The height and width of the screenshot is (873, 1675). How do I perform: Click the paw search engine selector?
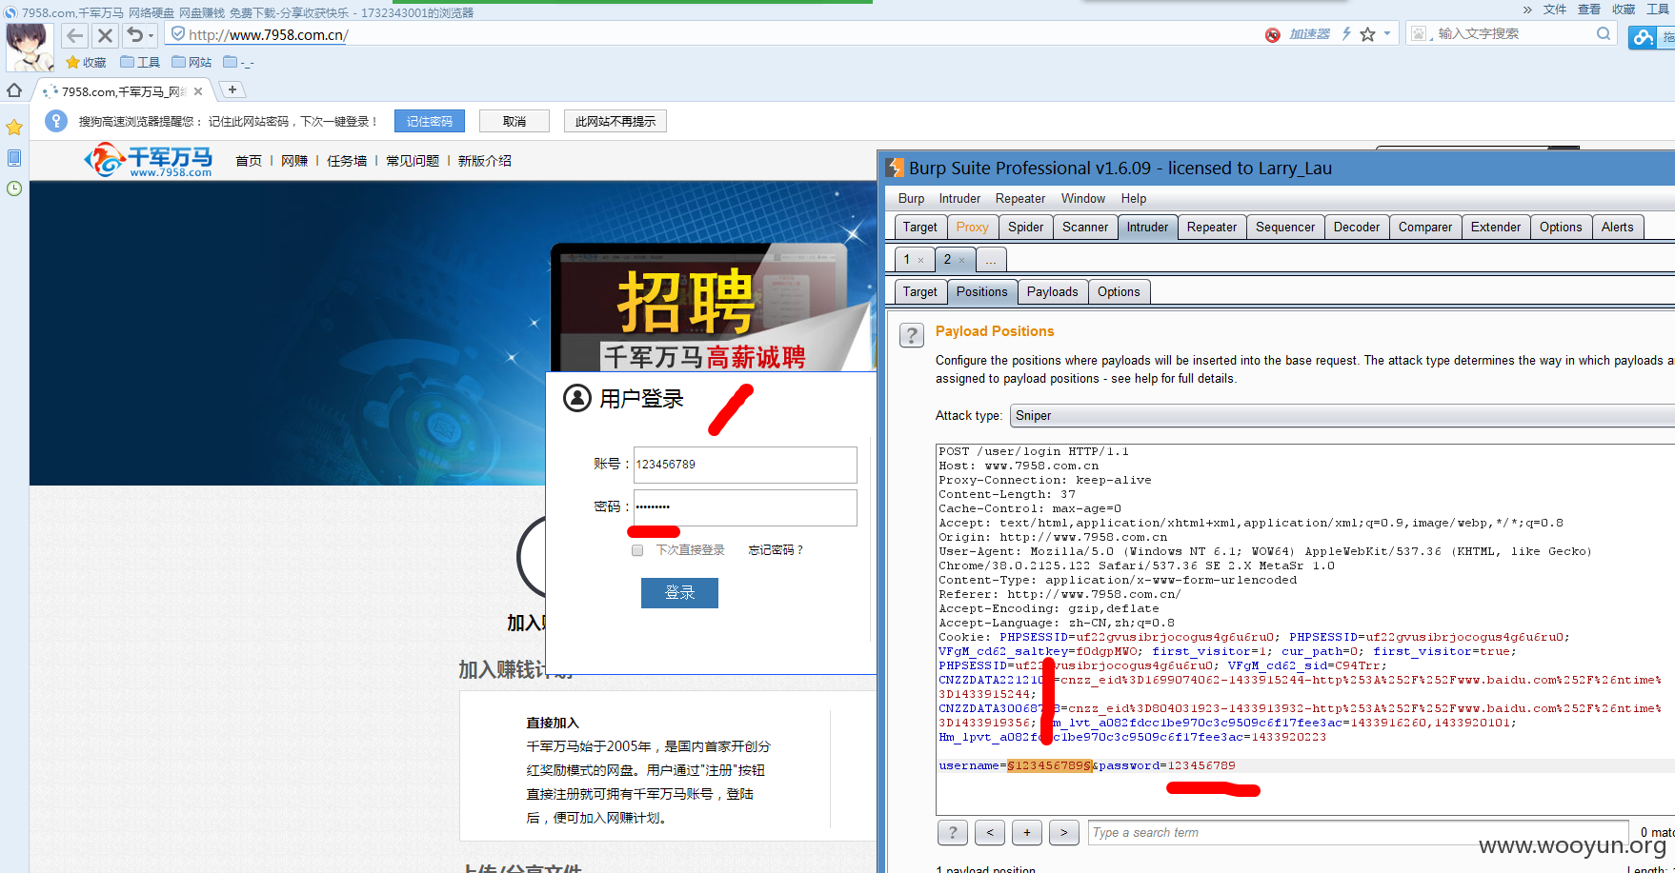pyautogui.click(x=1420, y=33)
